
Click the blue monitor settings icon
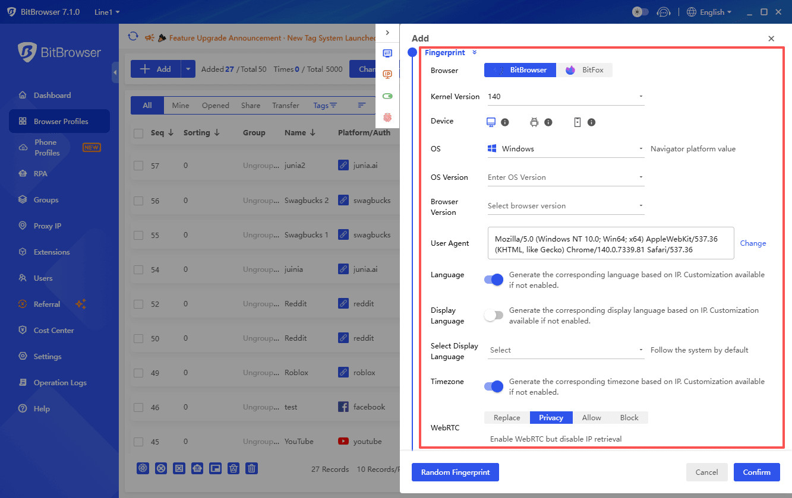387,53
